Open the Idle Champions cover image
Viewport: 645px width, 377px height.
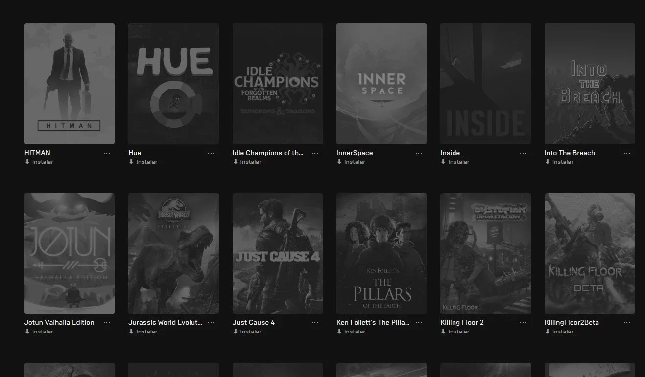[x=278, y=84]
